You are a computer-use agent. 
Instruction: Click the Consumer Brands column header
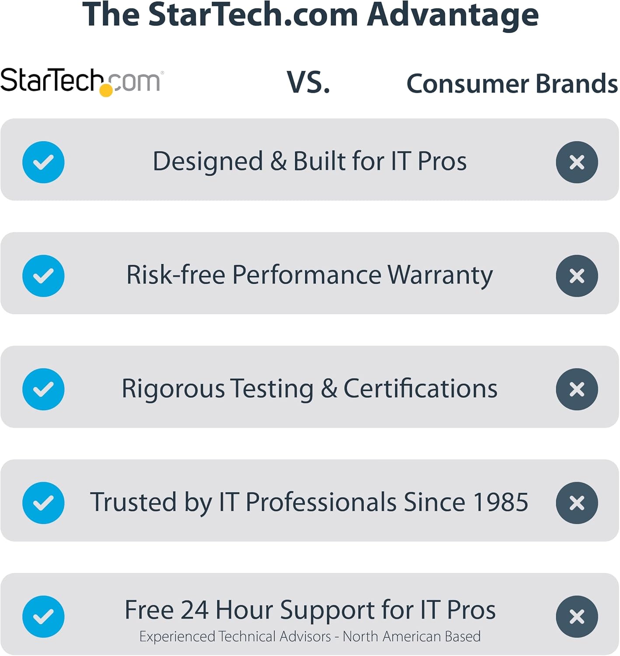click(512, 83)
